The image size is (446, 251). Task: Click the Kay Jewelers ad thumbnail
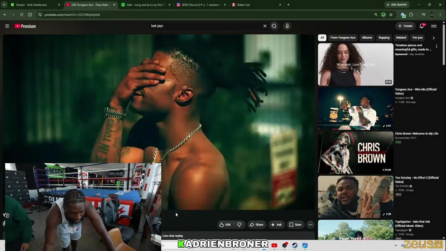355,64
